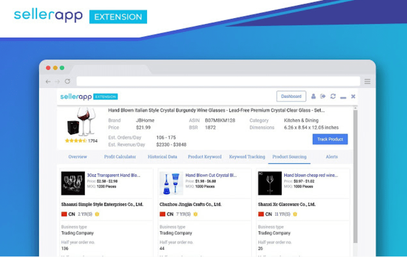The height and width of the screenshot is (257, 407).
Task: Open Hand Blown Cut Crystal Bl... link
Action: pos(211,175)
